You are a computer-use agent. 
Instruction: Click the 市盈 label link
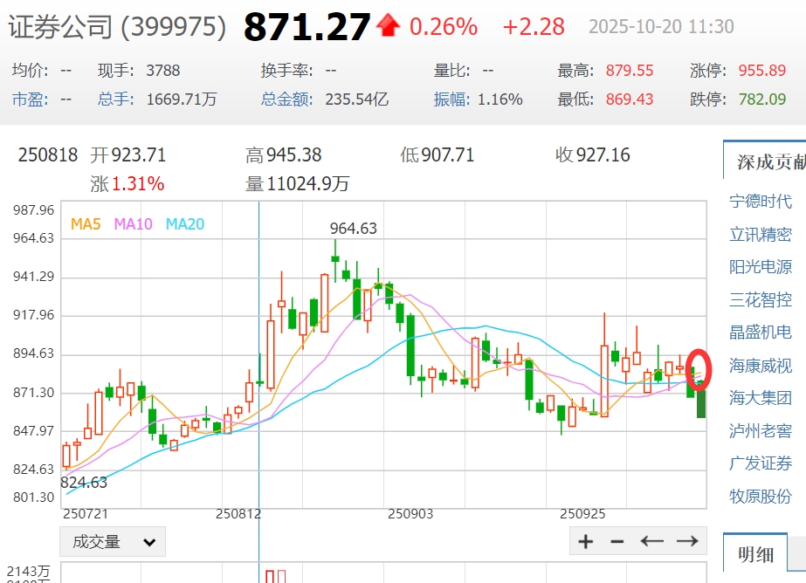[30, 99]
